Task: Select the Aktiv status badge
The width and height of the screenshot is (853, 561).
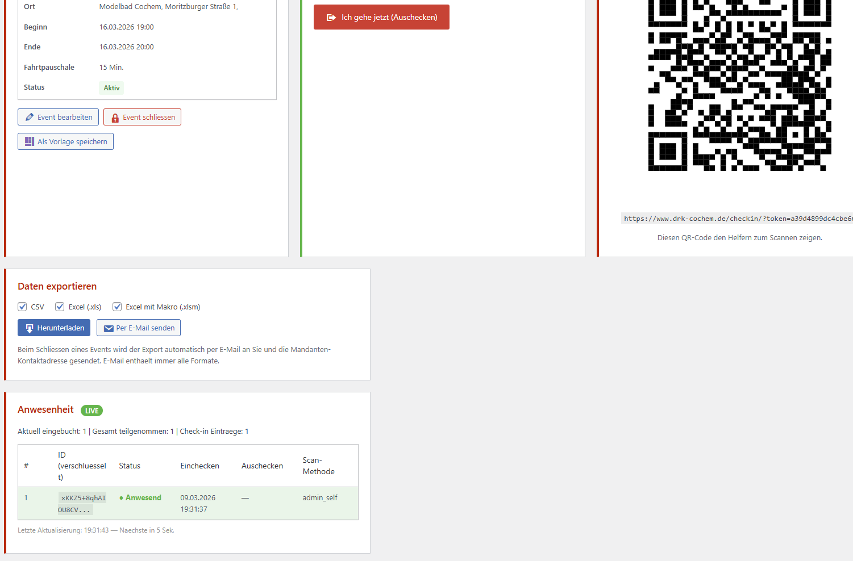Action: (x=111, y=88)
